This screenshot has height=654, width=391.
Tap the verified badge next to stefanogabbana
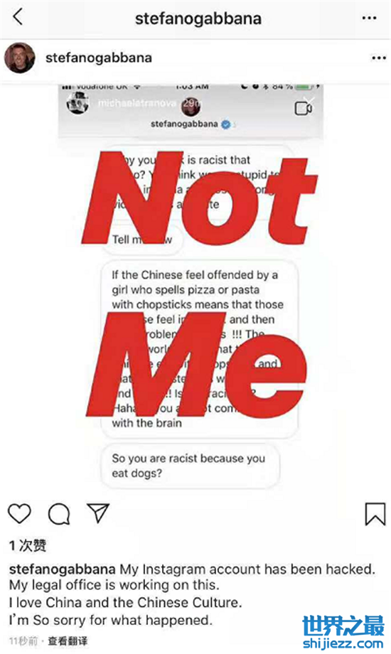pos(226,124)
